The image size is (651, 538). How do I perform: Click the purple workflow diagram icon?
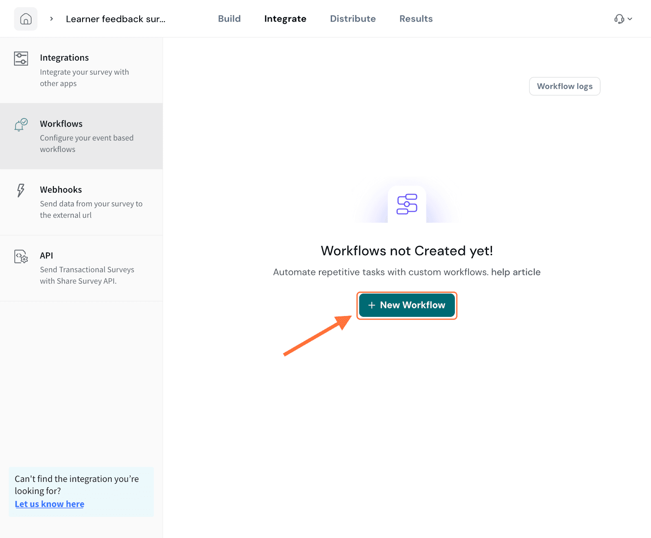point(407,204)
